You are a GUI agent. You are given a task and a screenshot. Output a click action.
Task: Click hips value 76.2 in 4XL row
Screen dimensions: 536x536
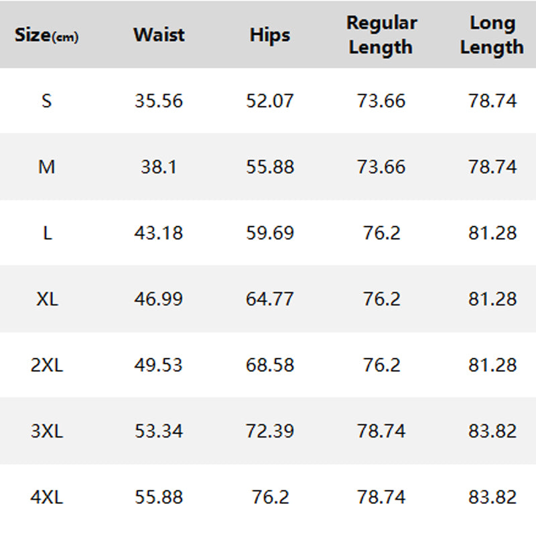pyautogui.click(x=270, y=497)
